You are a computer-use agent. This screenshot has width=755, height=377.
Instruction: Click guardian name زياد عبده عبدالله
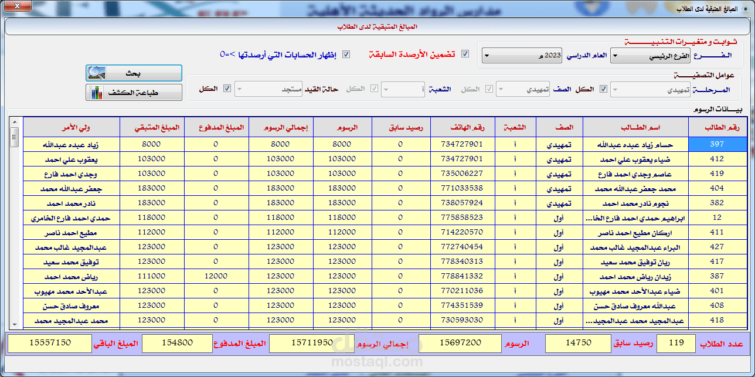[72, 145]
